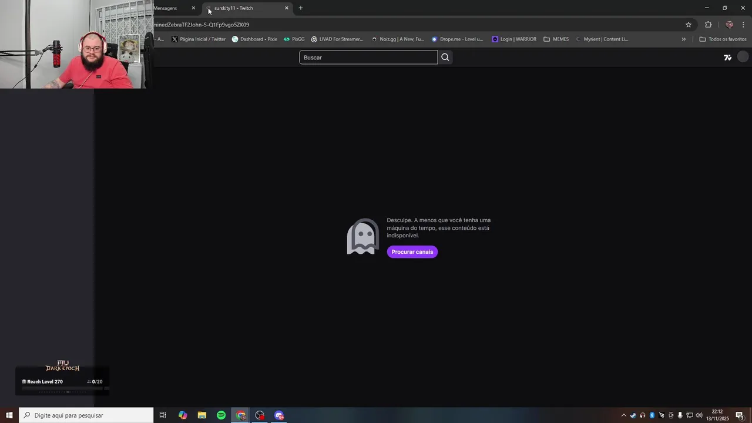Screen dimensions: 752x423
Task: Focus the Twitch Buscar search field
Action: pos(368,57)
